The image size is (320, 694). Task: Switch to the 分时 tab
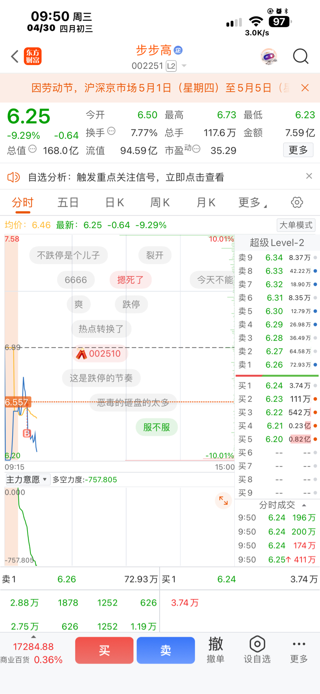(x=22, y=203)
